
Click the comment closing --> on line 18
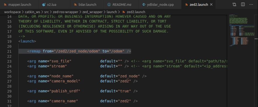(x=21, y=36)
